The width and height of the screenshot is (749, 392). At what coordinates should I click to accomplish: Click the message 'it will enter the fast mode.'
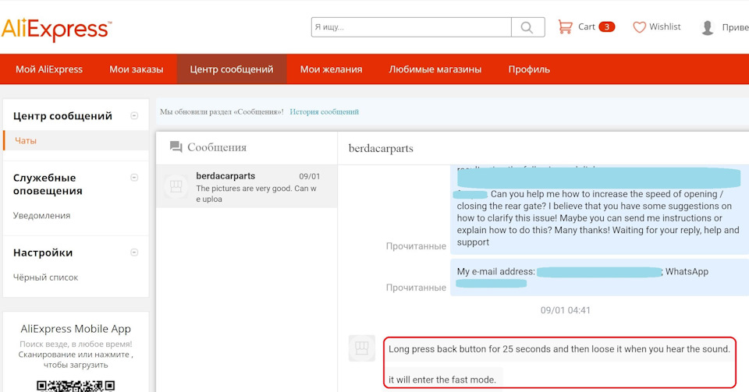click(442, 380)
